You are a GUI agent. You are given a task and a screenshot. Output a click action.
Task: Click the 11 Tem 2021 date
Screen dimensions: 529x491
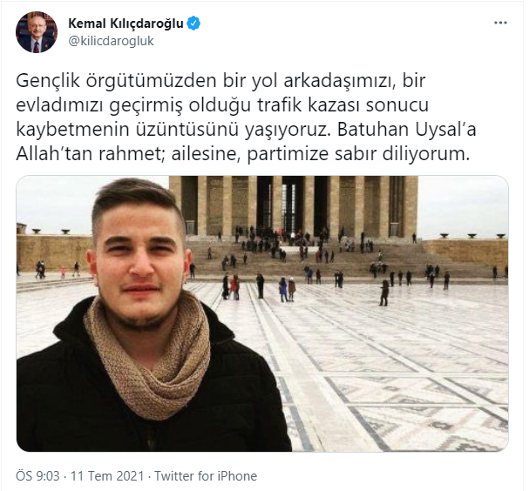tap(107, 476)
